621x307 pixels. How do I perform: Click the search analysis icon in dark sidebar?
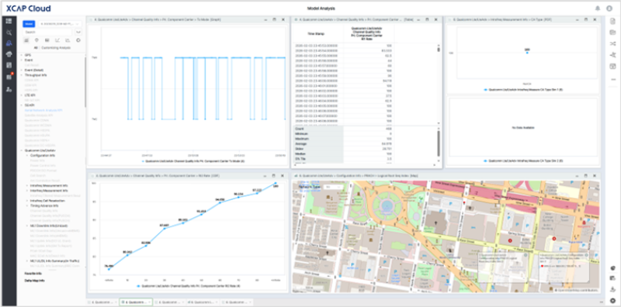9,32
